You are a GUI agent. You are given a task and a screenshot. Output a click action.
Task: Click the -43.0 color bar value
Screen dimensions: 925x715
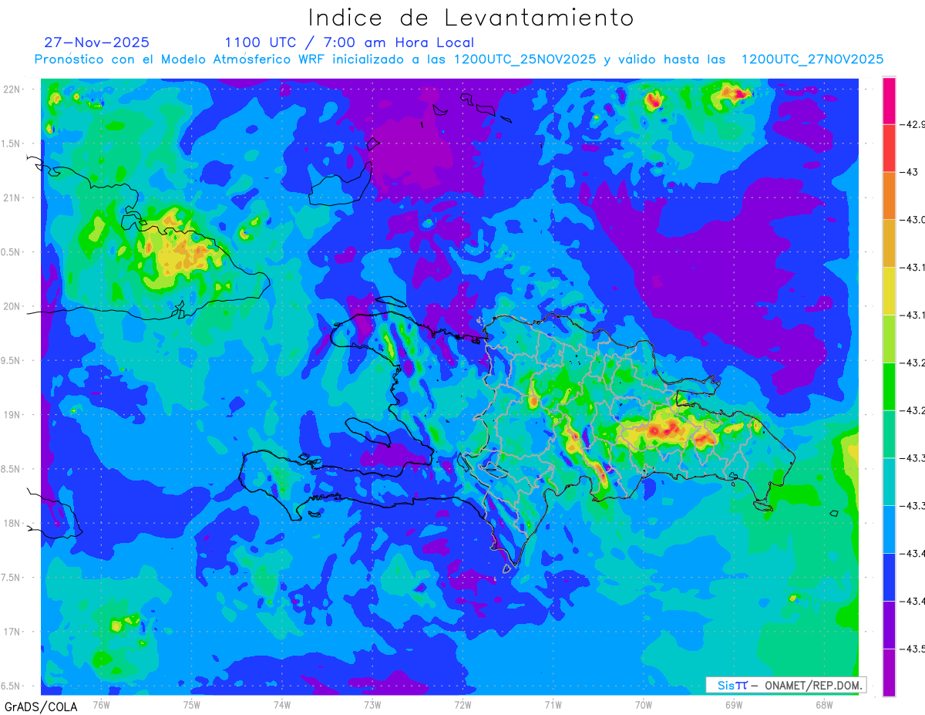pos(914,220)
